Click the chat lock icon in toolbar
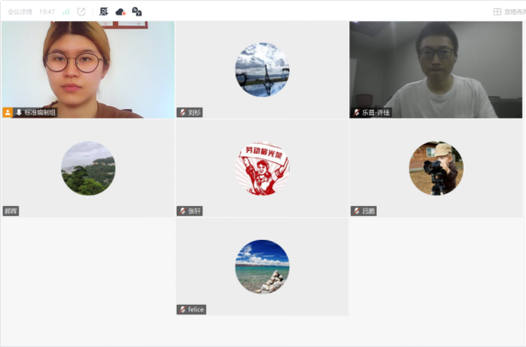The image size is (526, 347). 137,12
